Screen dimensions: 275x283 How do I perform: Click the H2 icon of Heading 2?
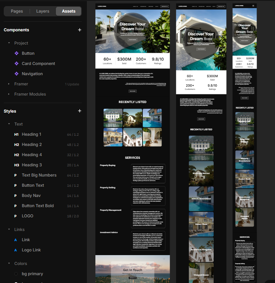(16, 145)
